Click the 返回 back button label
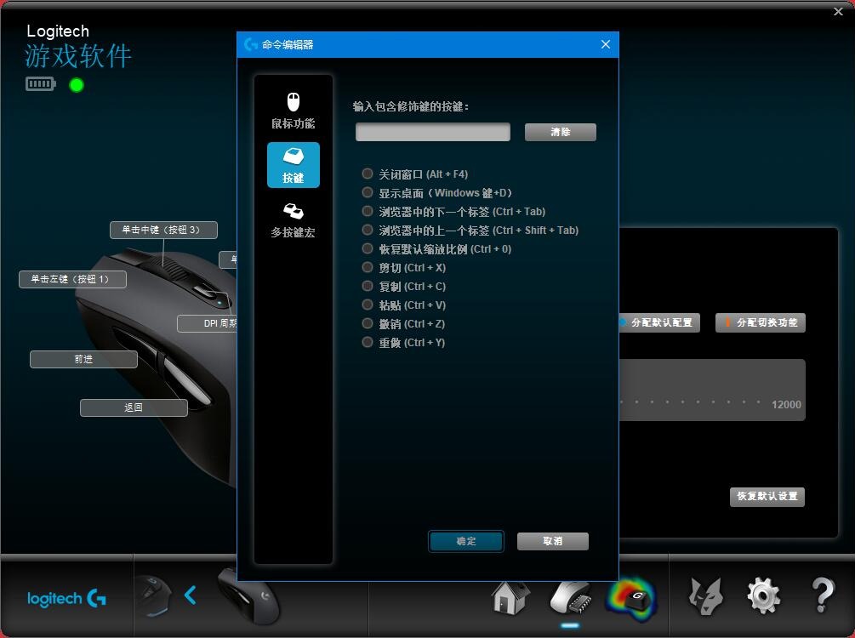 point(134,407)
